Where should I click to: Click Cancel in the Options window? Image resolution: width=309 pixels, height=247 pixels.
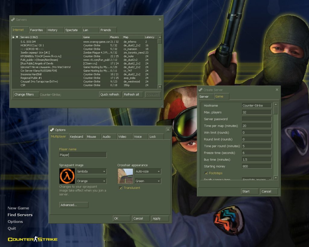(141, 218)
